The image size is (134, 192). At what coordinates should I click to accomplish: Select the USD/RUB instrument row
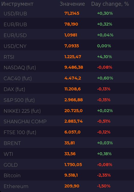67,13
